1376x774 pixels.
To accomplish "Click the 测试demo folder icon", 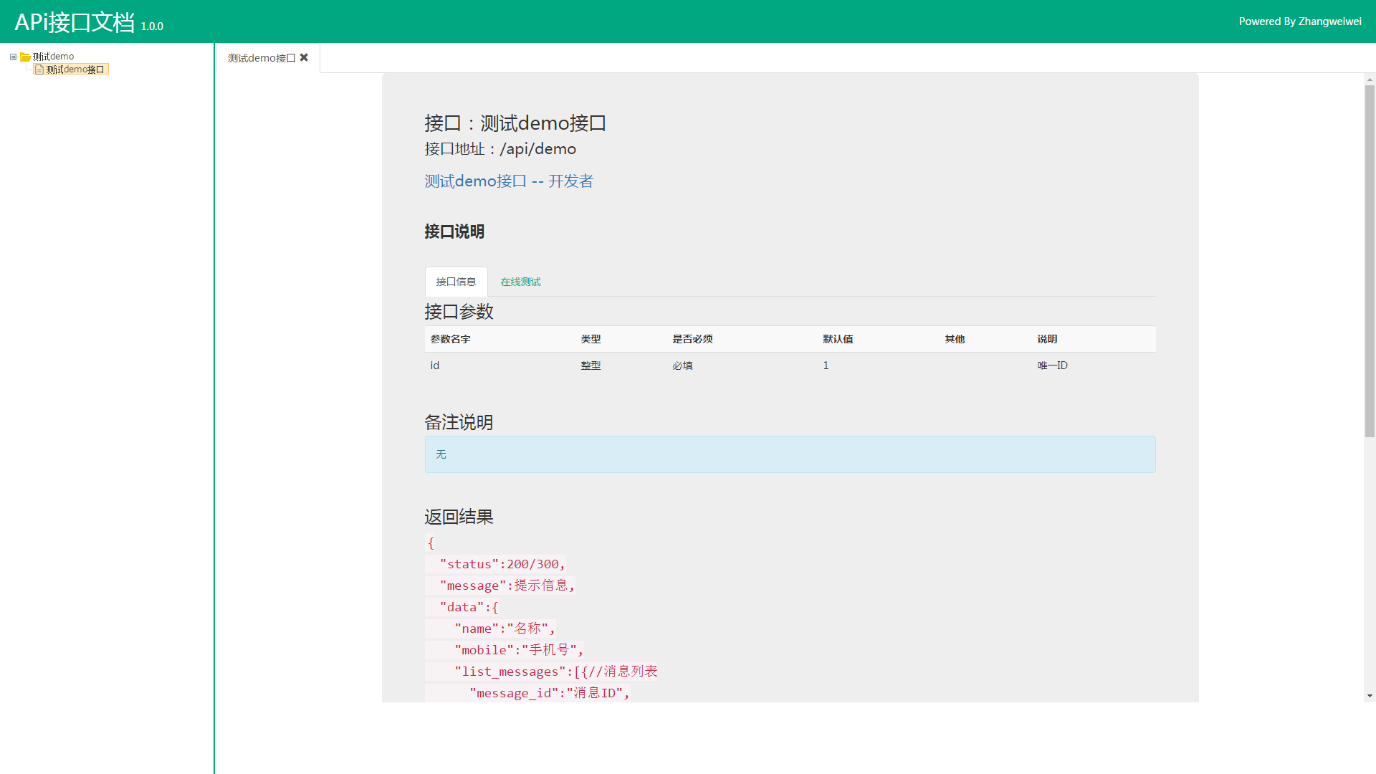I will point(25,57).
